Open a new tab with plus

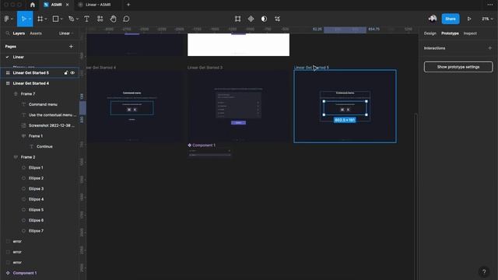click(x=128, y=5)
